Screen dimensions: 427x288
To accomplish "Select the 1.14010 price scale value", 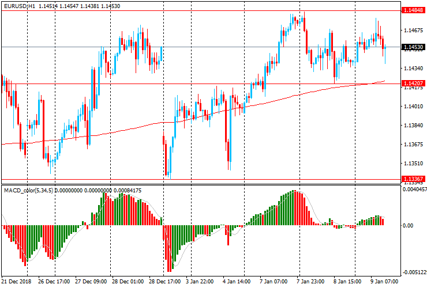I will click(x=413, y=107).
